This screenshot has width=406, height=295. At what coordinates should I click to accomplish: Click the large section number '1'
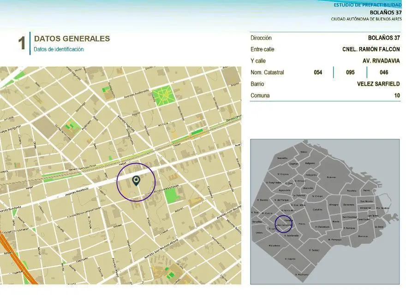pyautogui.click(x=22, y=43)
